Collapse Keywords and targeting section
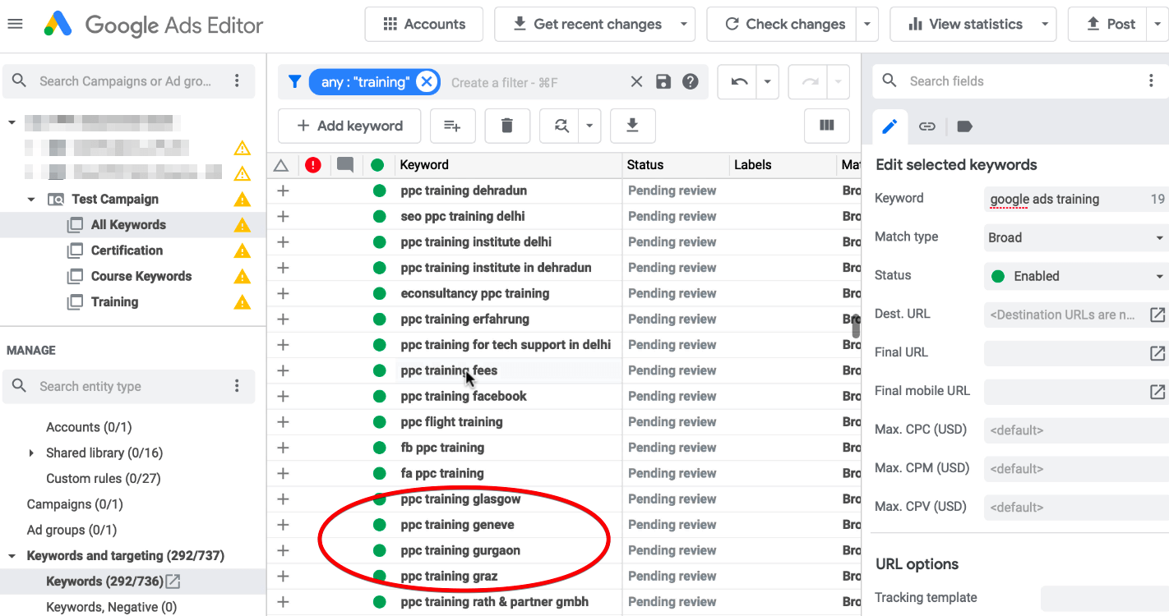 12,556
